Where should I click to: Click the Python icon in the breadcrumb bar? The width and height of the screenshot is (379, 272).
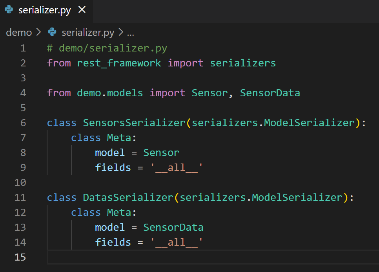tap(52, 32)
